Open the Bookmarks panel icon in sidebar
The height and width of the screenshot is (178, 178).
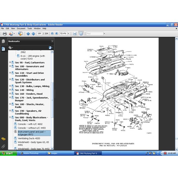(x=3, y=49)
